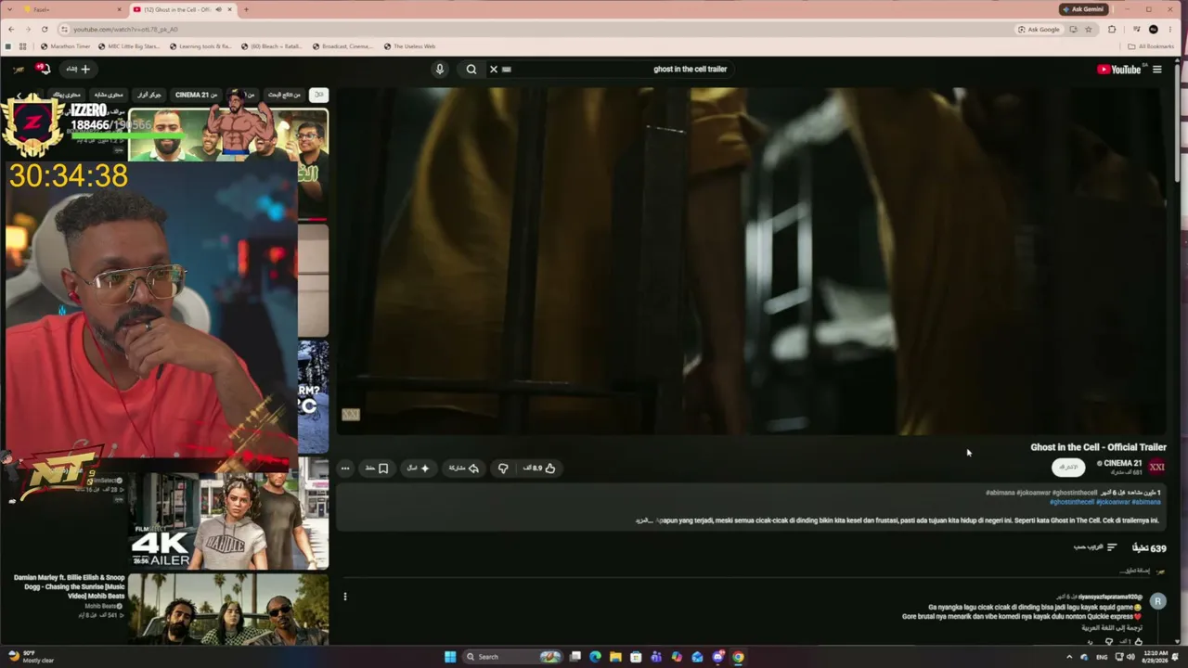Select the 'جوكر أنوار' filter chip

(x=149, y=95)
